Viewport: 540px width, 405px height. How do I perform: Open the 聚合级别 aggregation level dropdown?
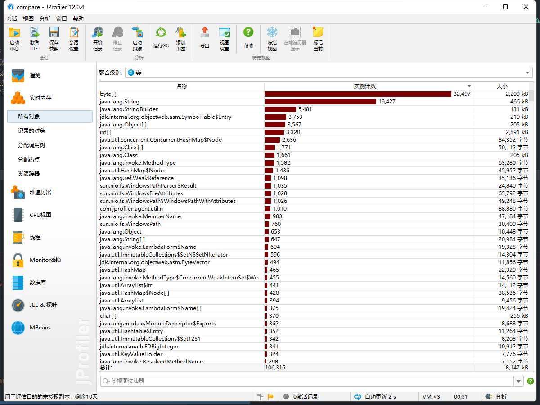point(328,72)
